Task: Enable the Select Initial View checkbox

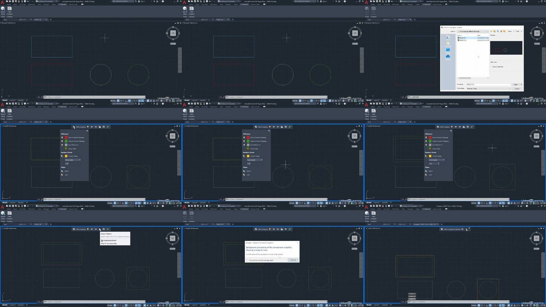Action: pos(492,67)
